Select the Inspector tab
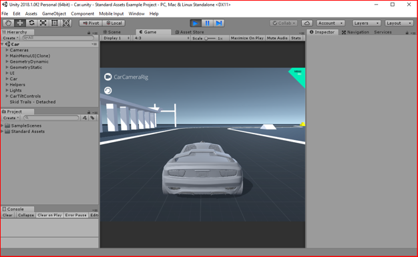Image resolution: width=418 pixels, height=257 pixels. point(323,32)
